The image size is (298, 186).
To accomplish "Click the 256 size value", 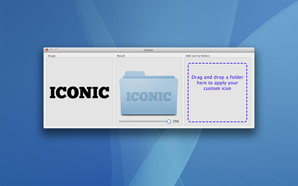I will point(176,122).
